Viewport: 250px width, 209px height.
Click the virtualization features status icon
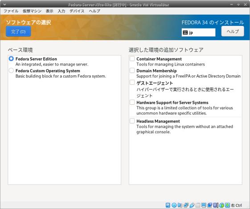(x=216, y=205)
